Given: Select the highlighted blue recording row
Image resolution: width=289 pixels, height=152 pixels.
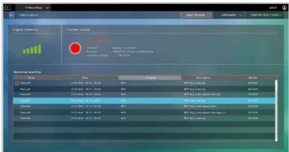Looking at the screenshot, I should pos(144,101).
